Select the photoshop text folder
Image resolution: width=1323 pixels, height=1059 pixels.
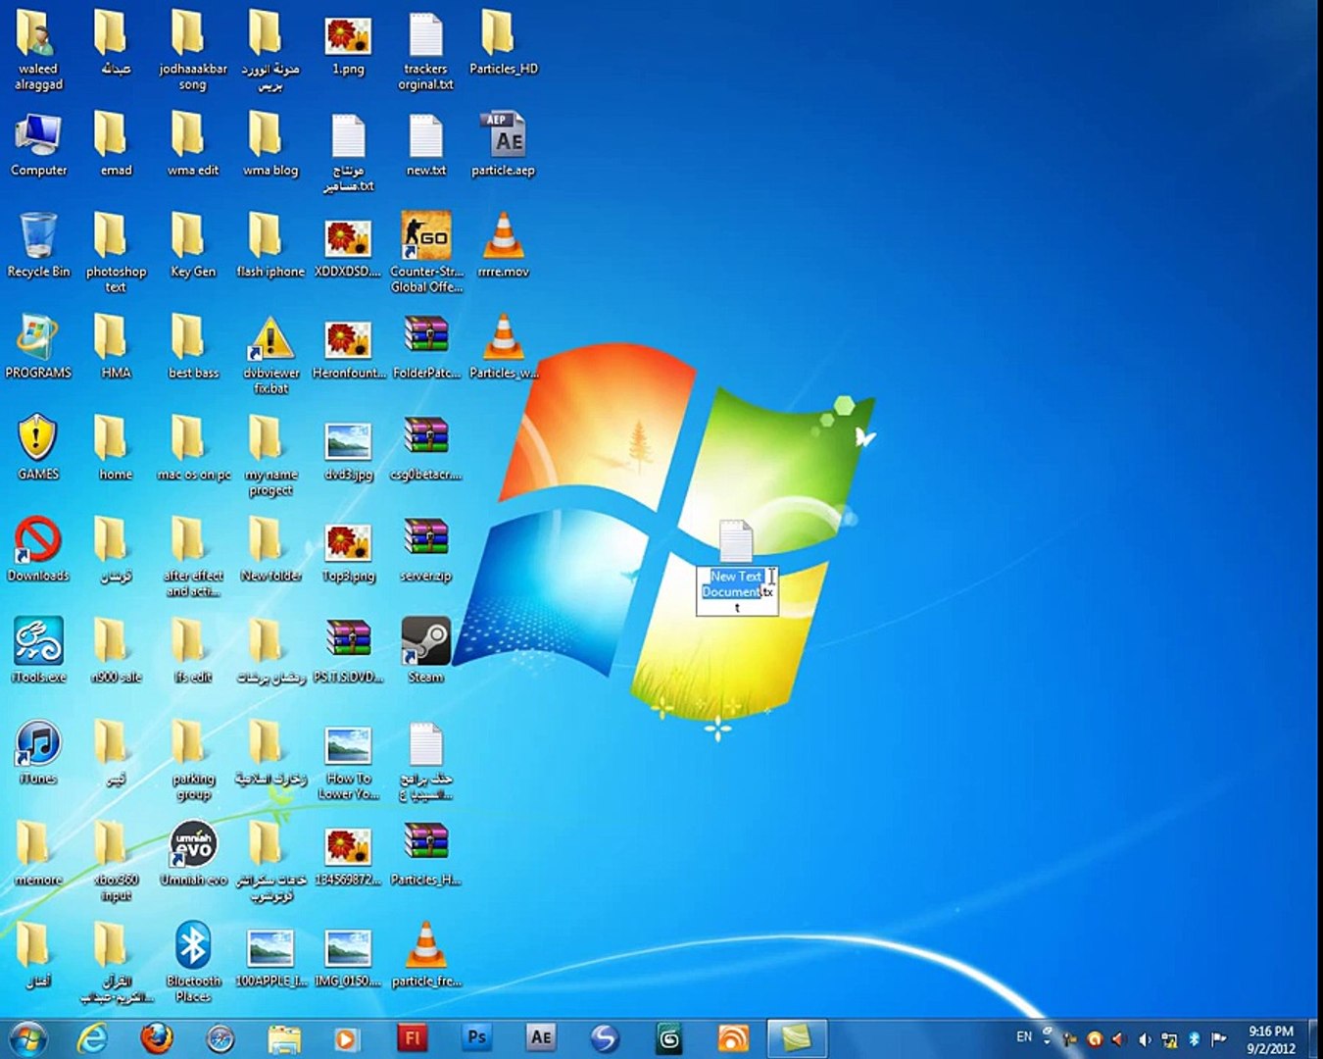pos(116,252)
